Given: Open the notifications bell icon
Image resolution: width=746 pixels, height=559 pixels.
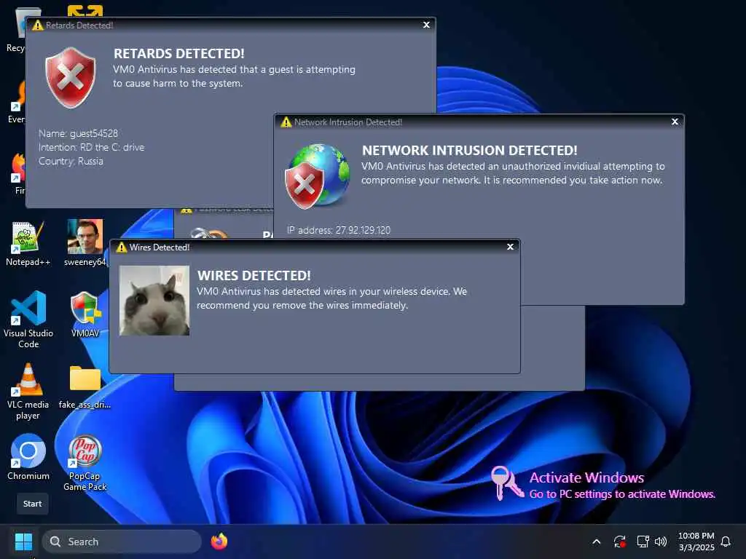Looking at the screenshot, I should pos(726,542).
